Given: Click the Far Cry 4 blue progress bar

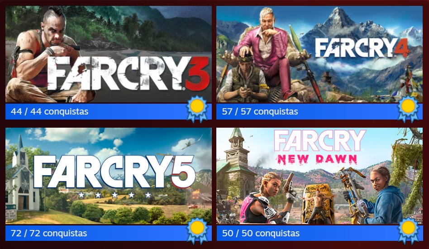Looking at the screenshot, I should pos(319,111).
